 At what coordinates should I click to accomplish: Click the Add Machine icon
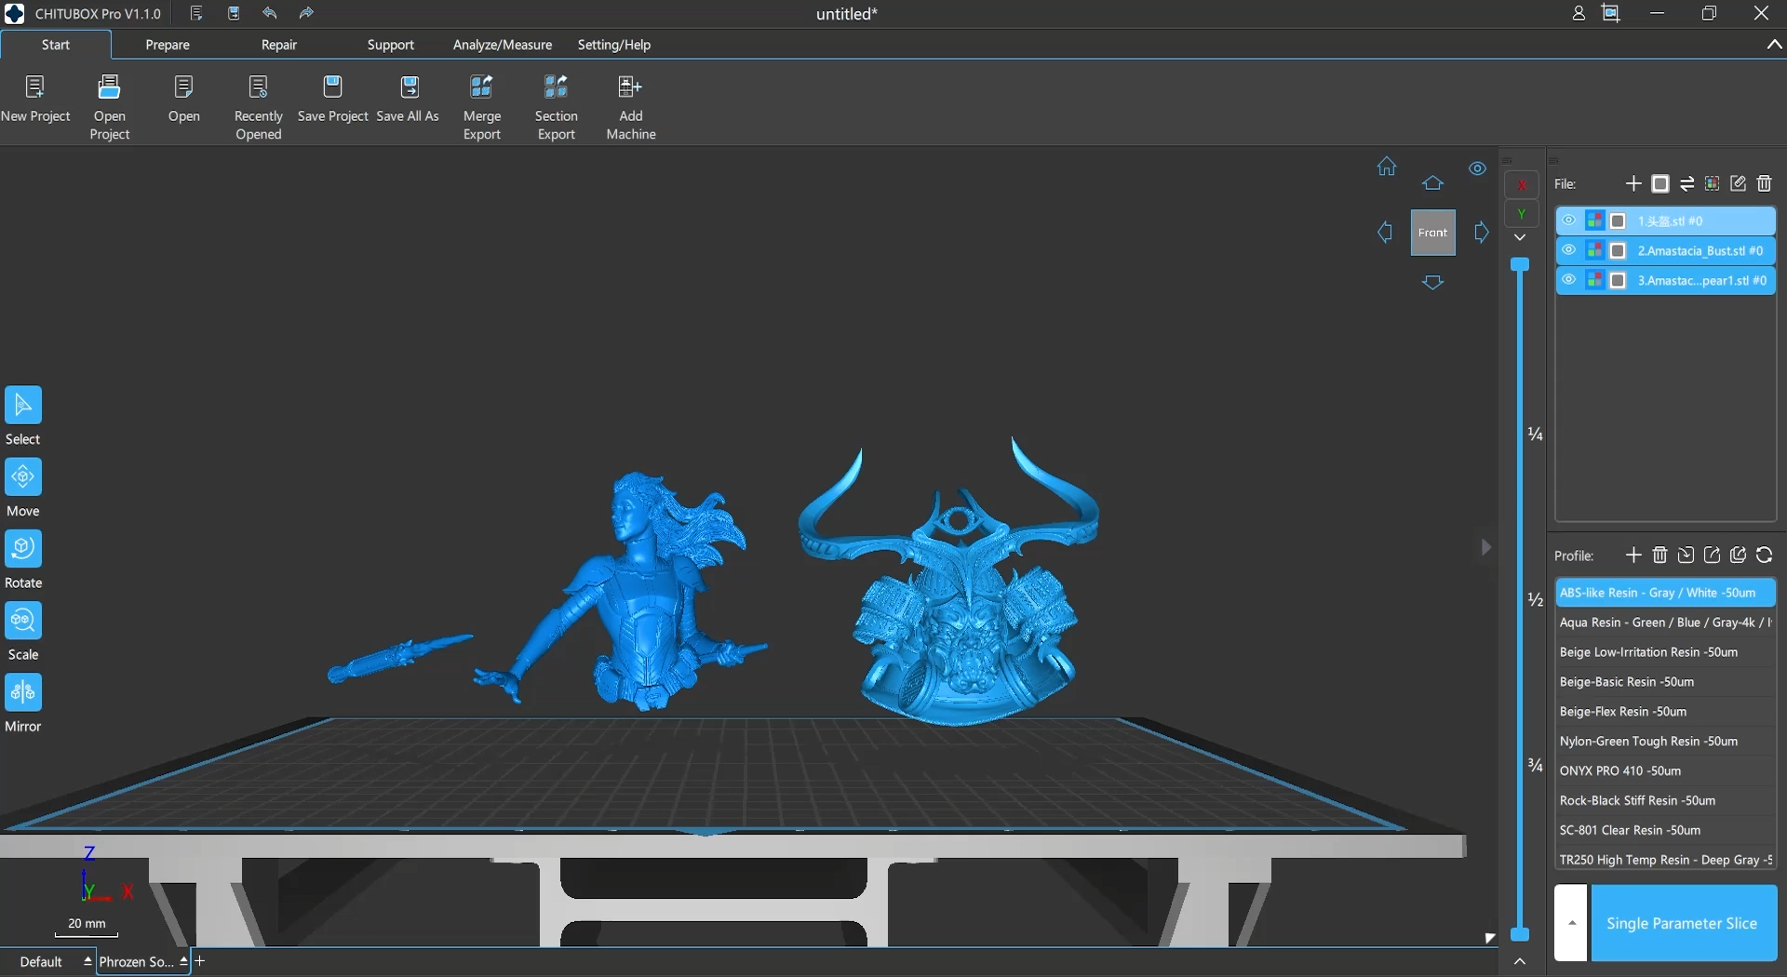[x=630, y=88]
